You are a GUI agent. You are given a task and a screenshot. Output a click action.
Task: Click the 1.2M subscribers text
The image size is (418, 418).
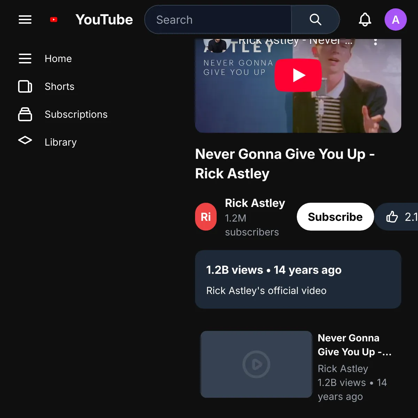pos(252,225)
